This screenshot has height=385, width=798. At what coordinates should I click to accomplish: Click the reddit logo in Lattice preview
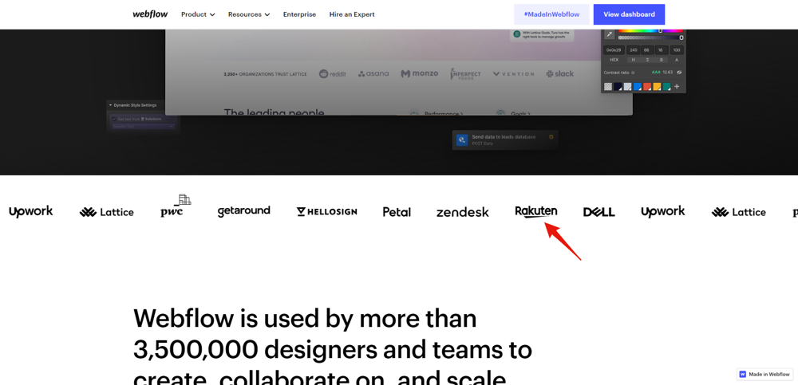(332, 74)
